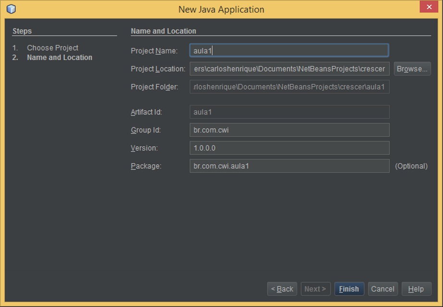
Task: Click the Artifact Id field
Action: 290,112
